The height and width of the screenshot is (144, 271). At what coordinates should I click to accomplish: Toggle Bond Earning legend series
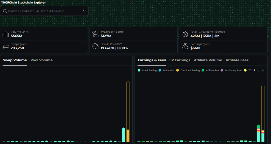[147, 71]
